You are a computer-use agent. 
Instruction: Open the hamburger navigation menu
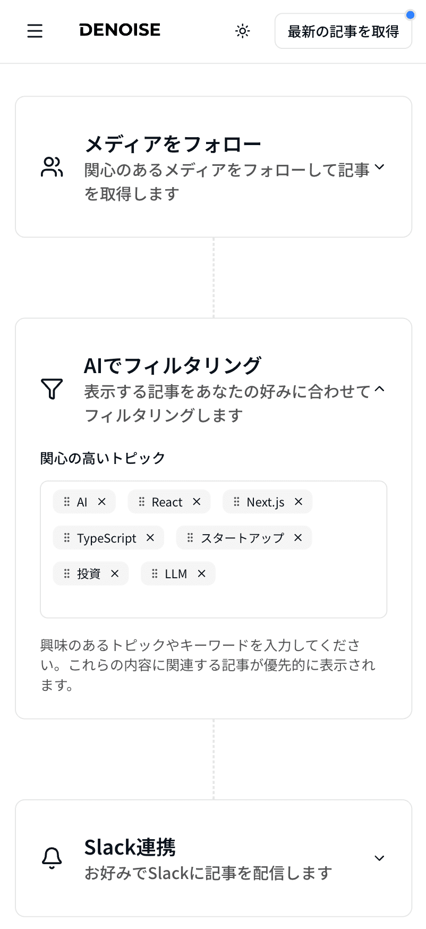[35, 31]
